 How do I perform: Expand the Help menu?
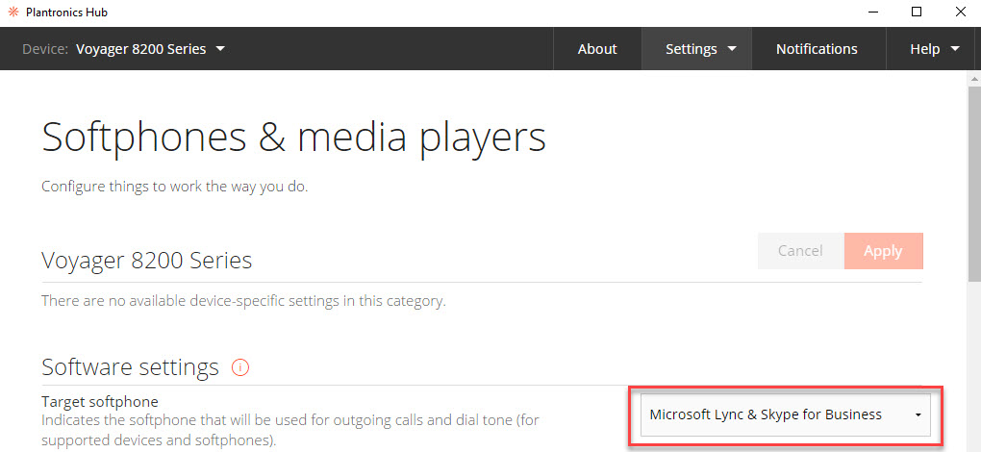coord(934,49)
